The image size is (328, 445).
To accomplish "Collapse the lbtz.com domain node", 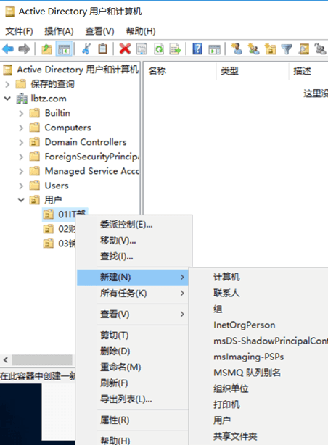I will pos(7,99).
